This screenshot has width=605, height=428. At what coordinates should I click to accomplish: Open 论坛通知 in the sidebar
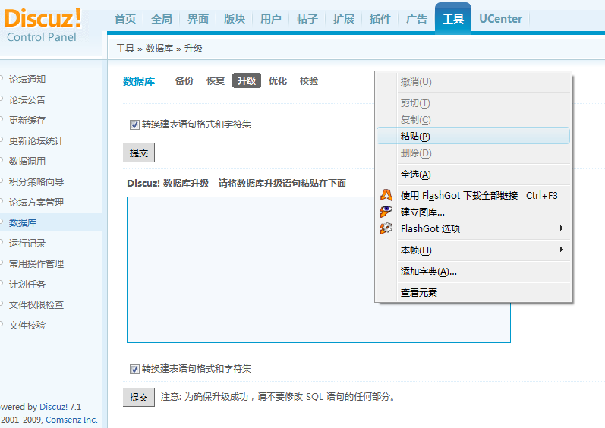(27, 80)
